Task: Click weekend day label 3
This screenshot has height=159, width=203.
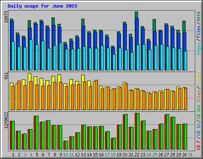Action: [25, 155]
